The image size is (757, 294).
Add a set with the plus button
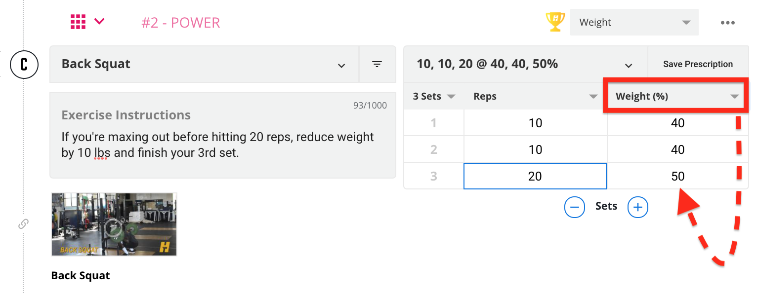click(x=637, y=207)
